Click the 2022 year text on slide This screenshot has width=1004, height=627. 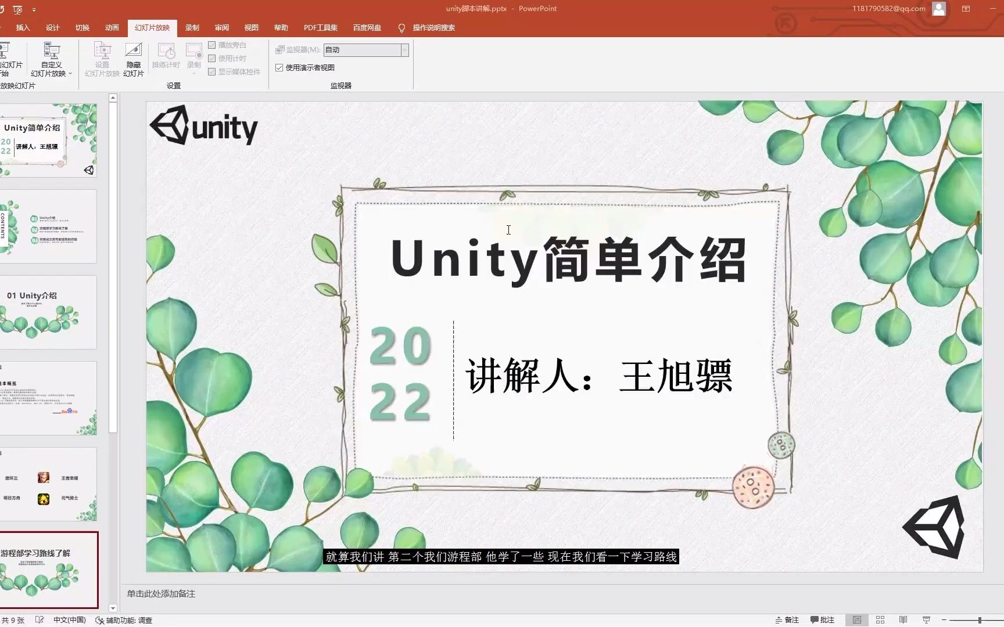(x=400, y=374)
